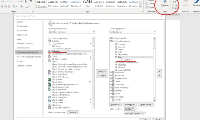Click the Zmień nazwę button
The image size is (200, 120).
pos(146,105)
